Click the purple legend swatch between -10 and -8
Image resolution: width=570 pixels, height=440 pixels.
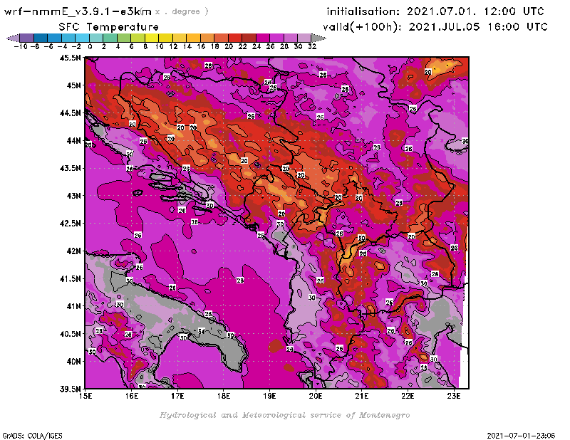pos(27,38)
